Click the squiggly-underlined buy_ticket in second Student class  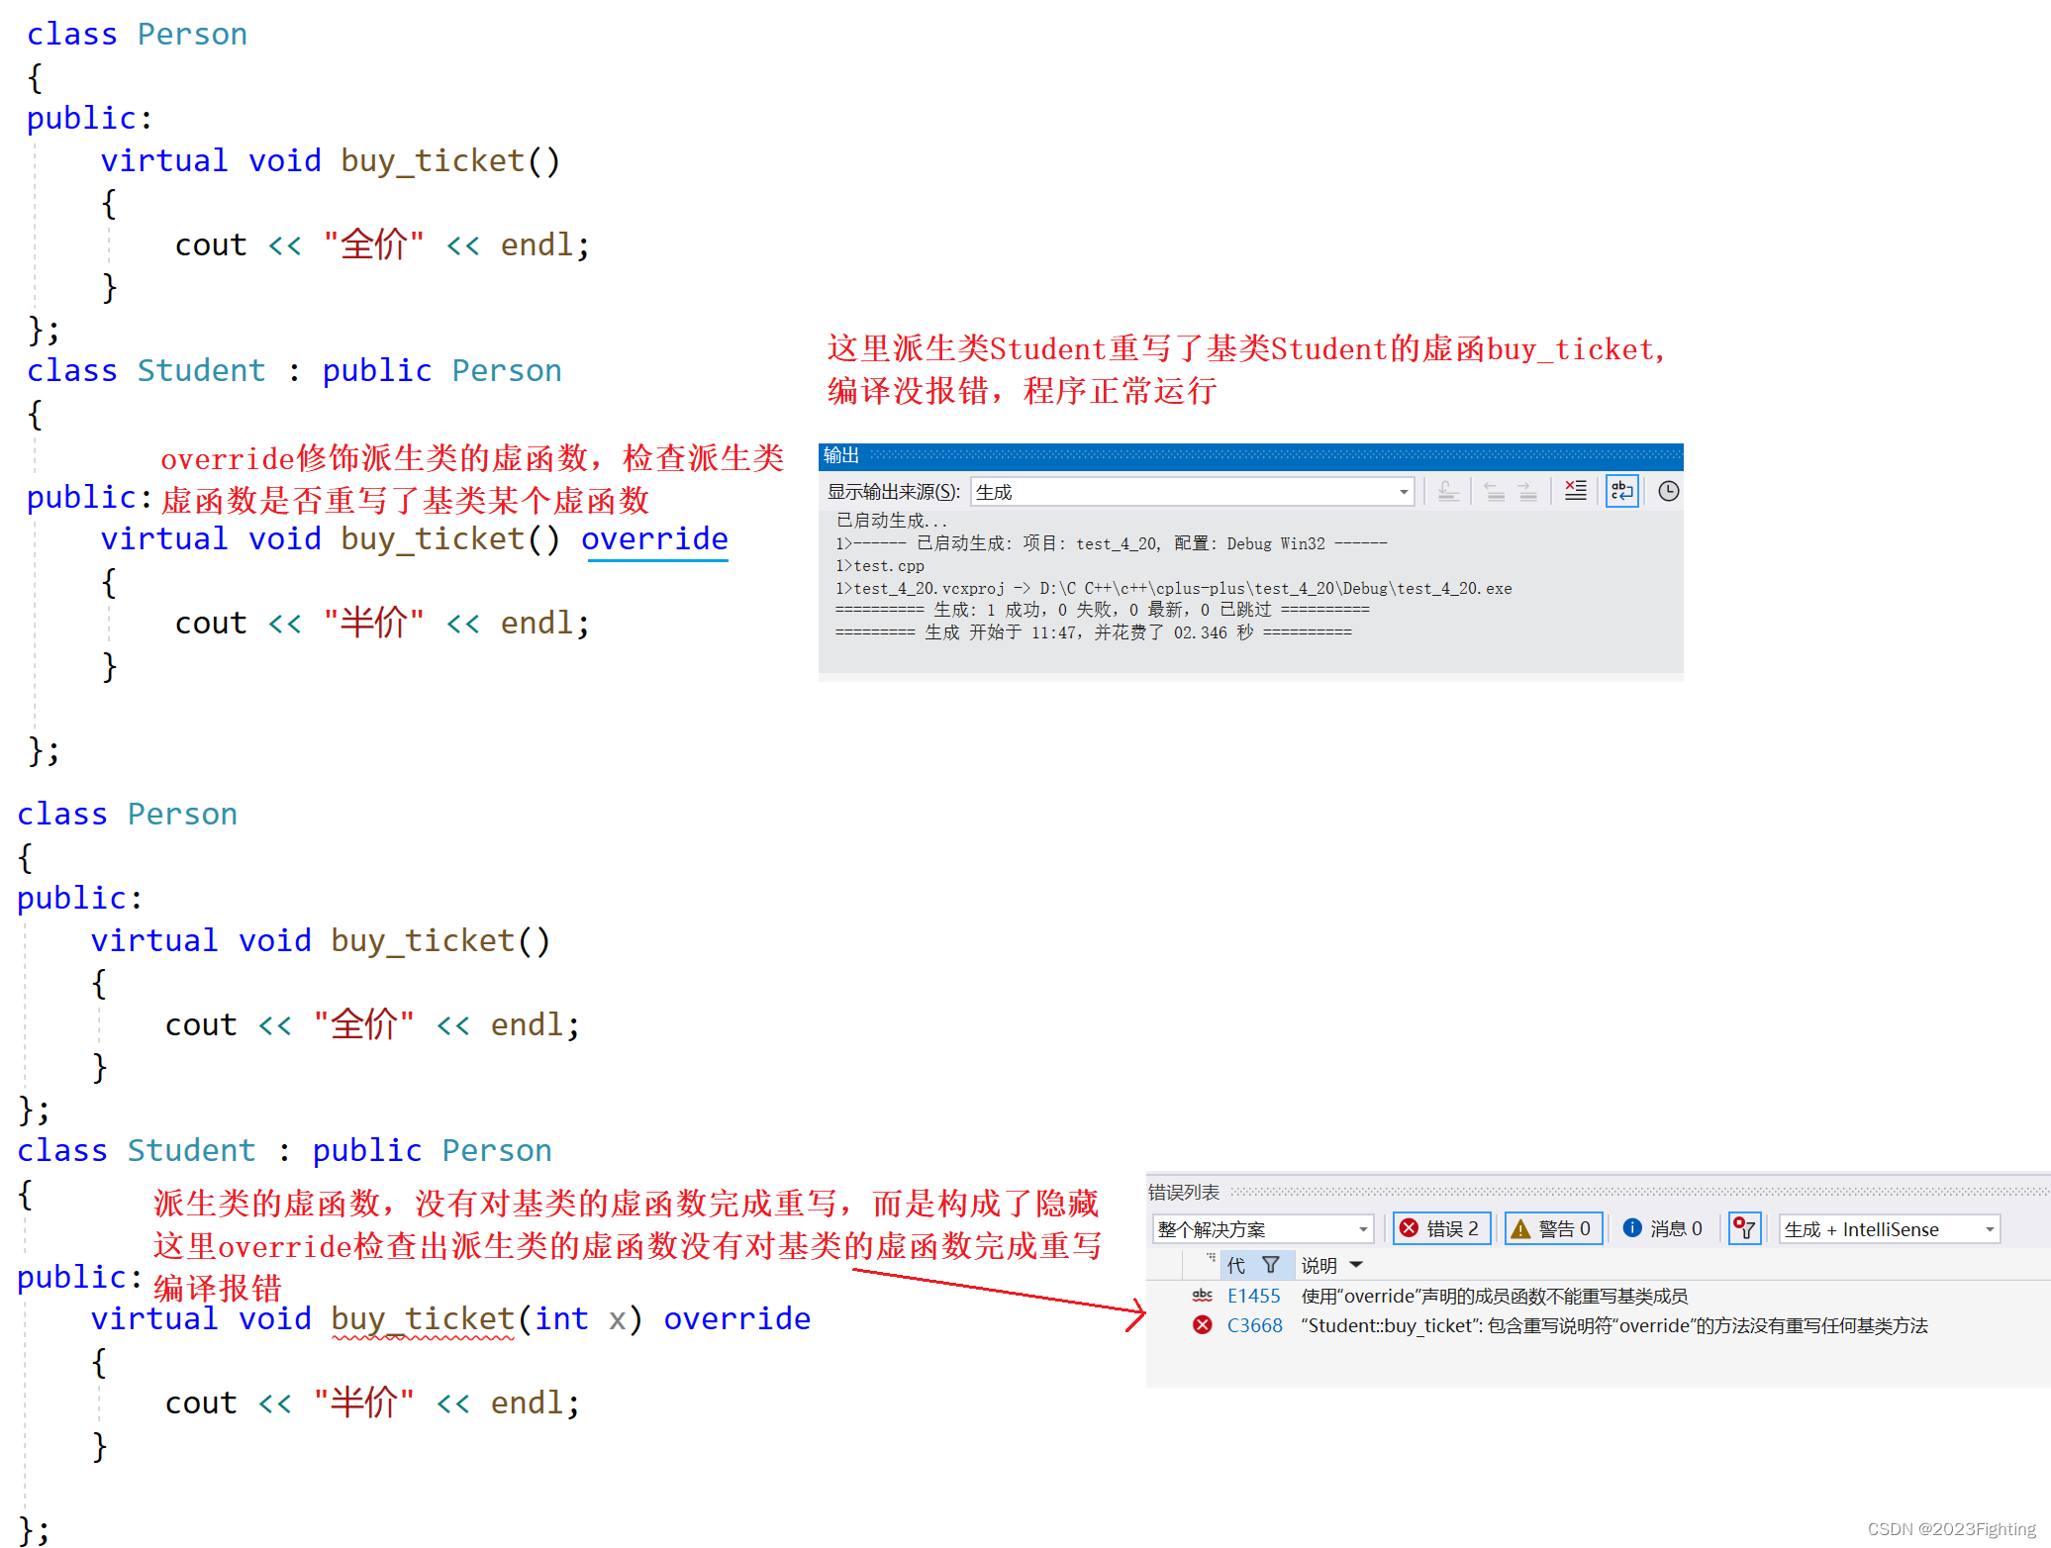tap(422, 1319)
